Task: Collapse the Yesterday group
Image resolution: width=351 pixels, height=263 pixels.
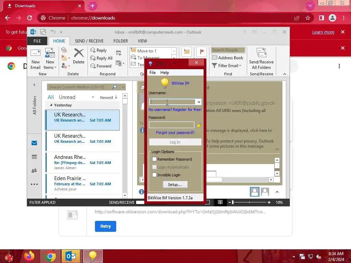Action: [51, 105]
